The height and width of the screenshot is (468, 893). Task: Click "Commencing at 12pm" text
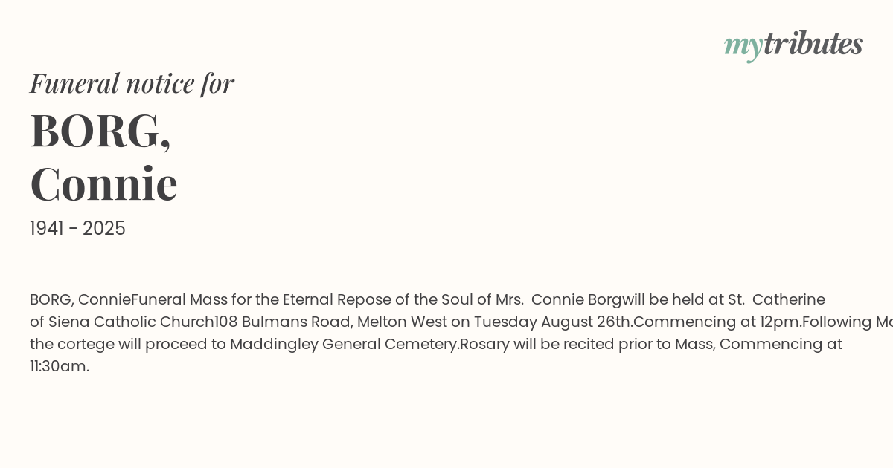[x=717, y=322]
